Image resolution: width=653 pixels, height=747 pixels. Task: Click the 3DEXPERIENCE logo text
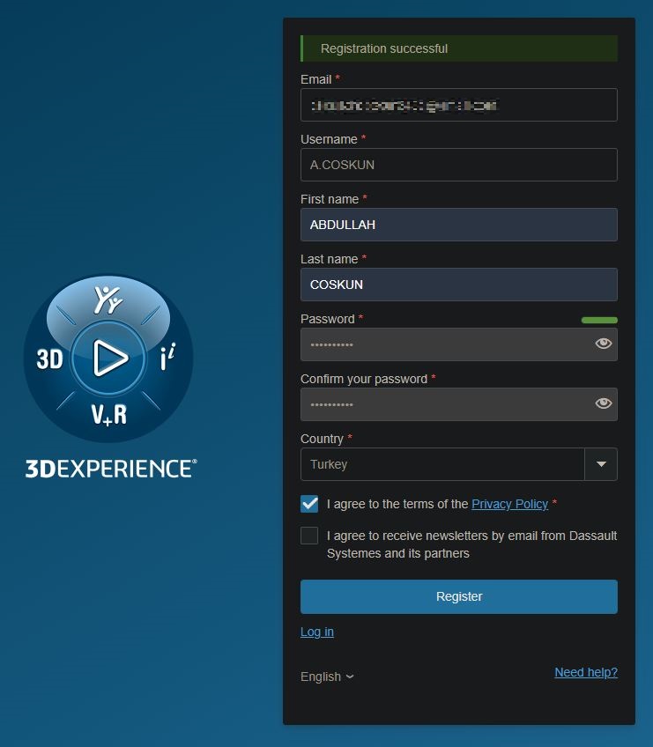click(111, 468)
